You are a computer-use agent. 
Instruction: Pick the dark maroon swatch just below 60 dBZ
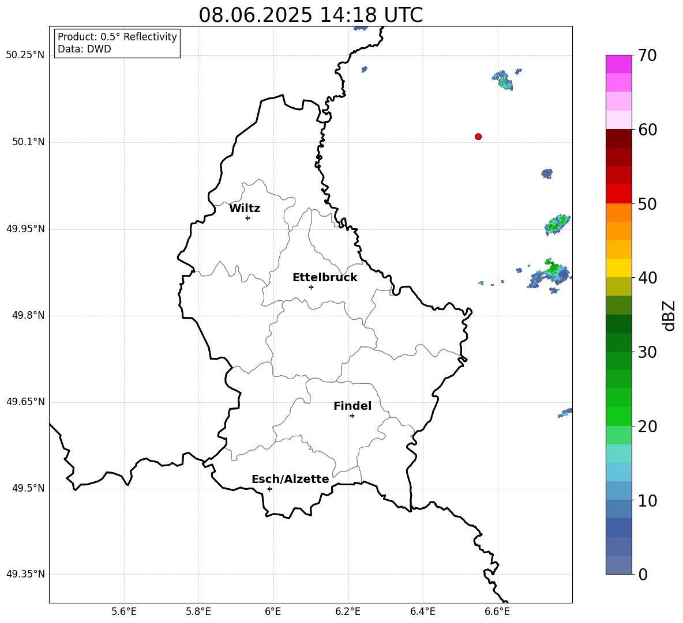click(618, 138)
